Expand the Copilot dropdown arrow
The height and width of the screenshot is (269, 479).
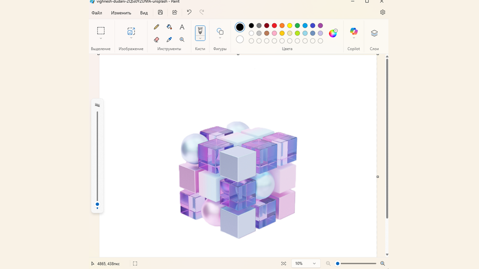(354, 38)
